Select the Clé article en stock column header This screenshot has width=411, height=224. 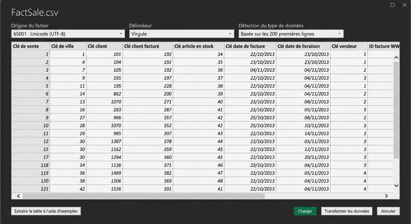[198, 46]
